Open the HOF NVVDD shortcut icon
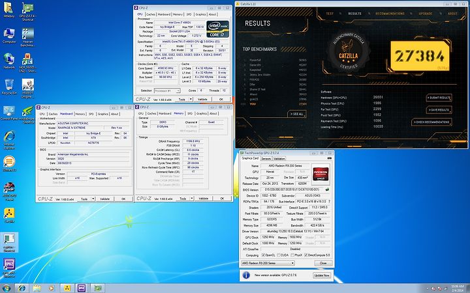This screenshot has width=470, height=293. tap(27, 63)
